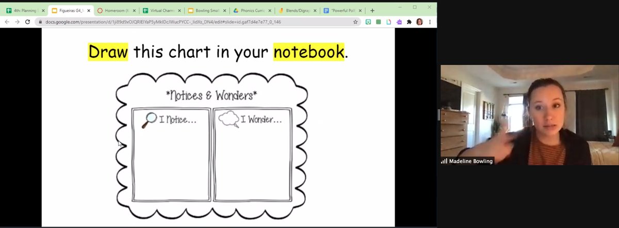619x228 pixels.
Task: Open the puzzle-piece Extensions menu
Action: (409, 22)
